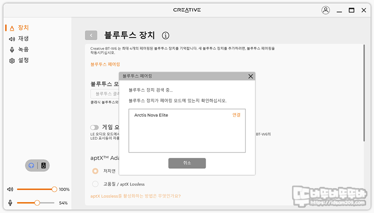Select the 저지연 radio option
This screenshot has height=213, width=374.
pos(95,171)
